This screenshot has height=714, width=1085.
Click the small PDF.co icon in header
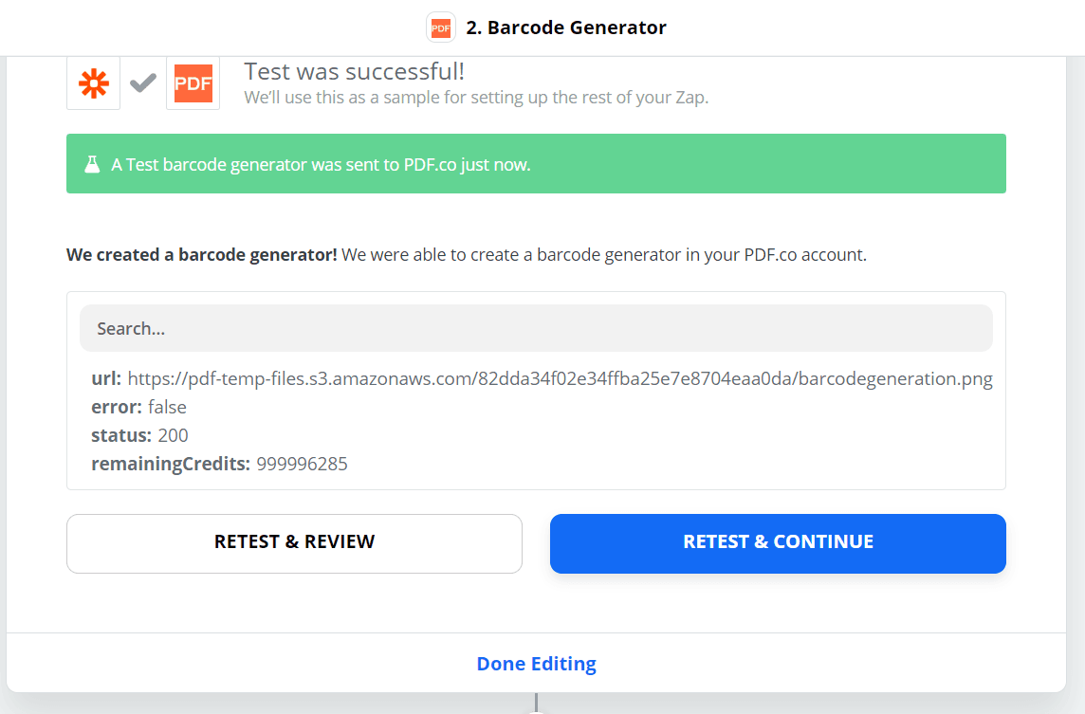tap(441, 28)
